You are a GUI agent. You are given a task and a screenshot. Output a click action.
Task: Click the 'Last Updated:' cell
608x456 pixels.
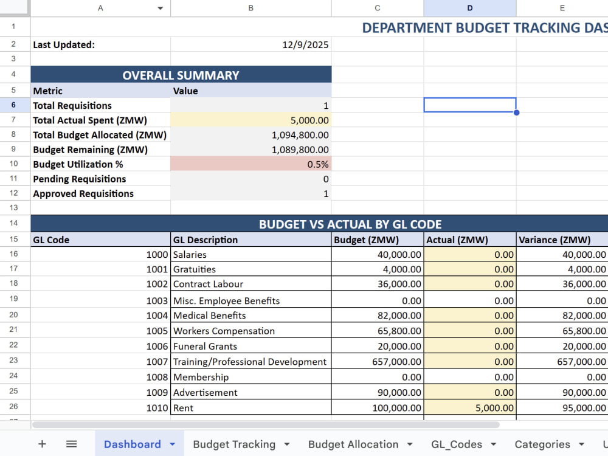(x=100, y=44)
